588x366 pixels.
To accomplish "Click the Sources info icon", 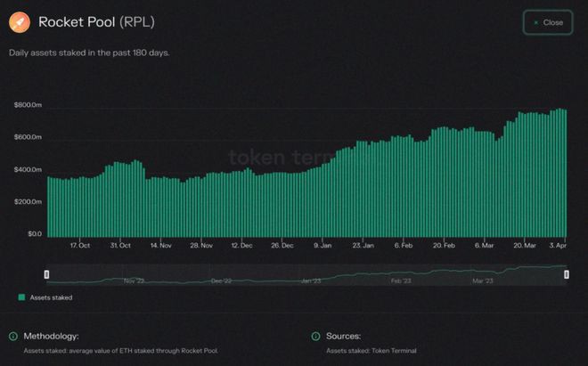I will (x=316, y=337).
